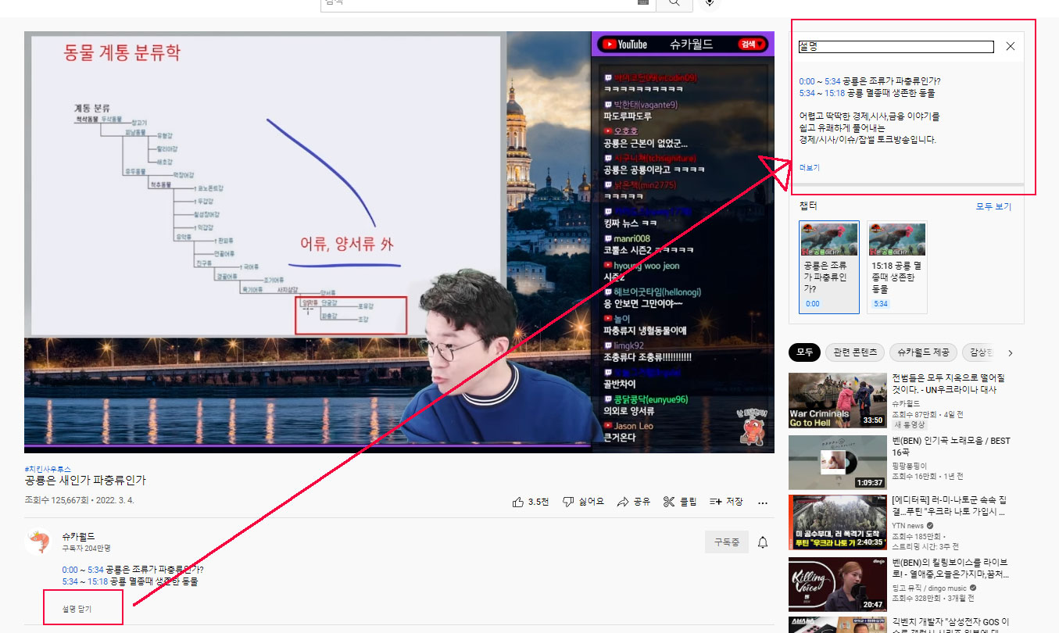Image resolution: width=1059 pixels, height=633 pixels.
Task: Open the 1:09:37 벤 노래모음 thumbnail
Action: (836, 462)
